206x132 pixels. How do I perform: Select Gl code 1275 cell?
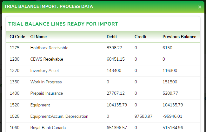pyautogui.click(x=15, y=48)
